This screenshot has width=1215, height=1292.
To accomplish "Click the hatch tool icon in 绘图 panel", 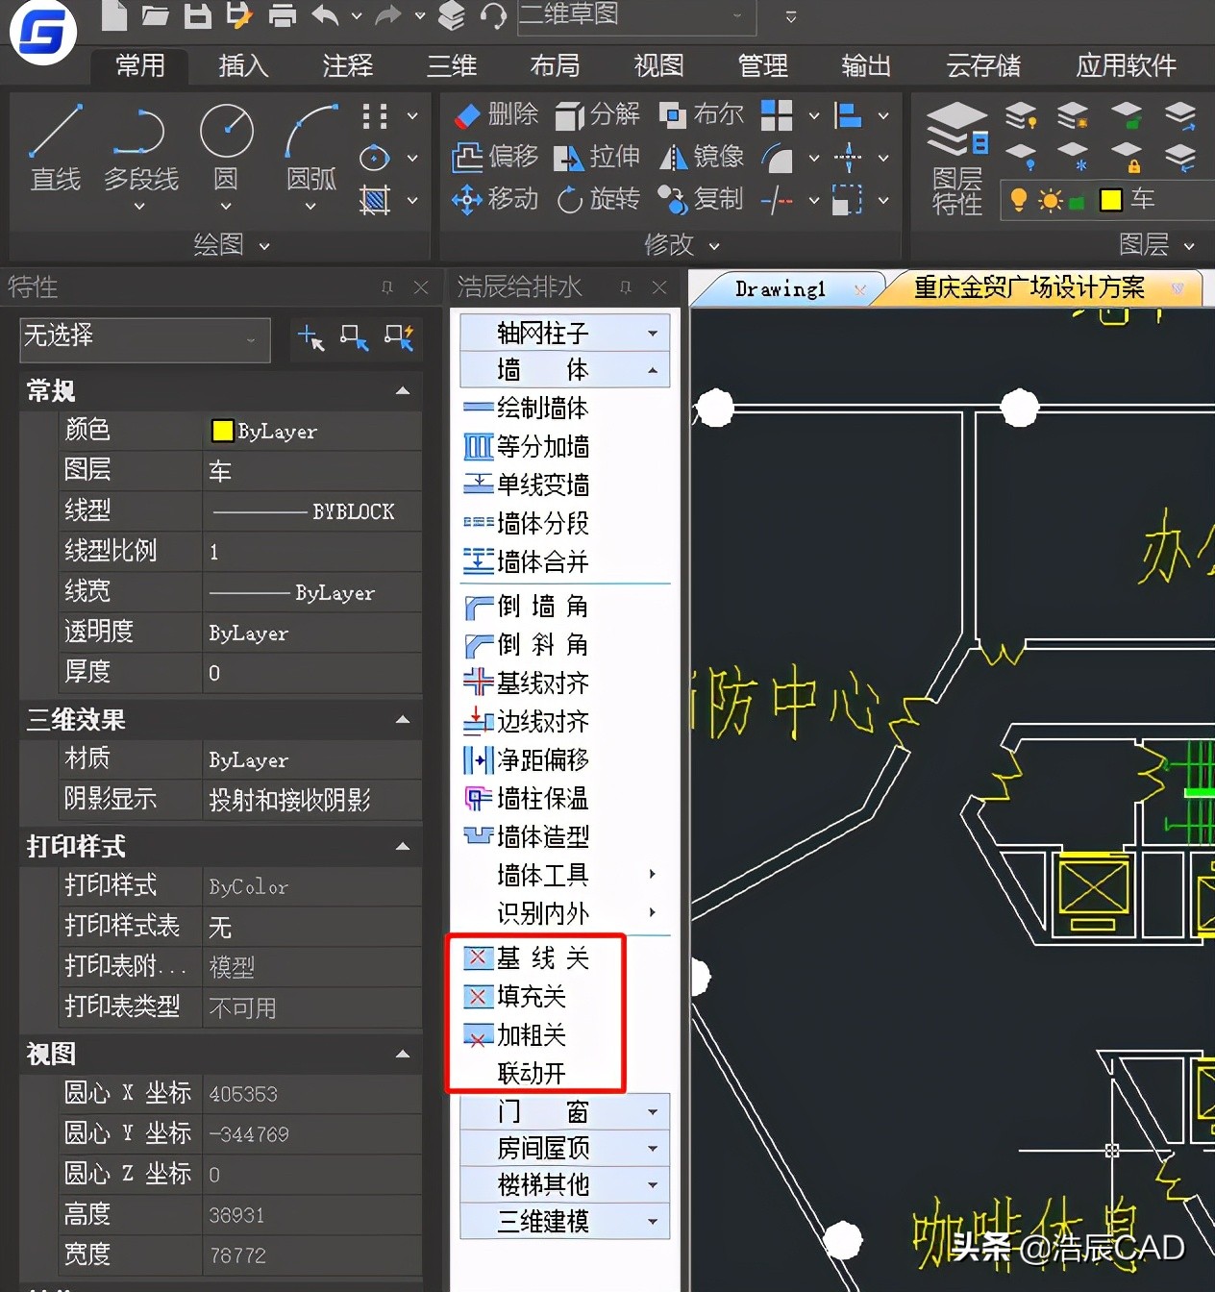I will (x=374, y=200).
